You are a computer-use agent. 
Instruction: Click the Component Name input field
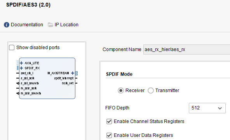(x=186, y=50)
